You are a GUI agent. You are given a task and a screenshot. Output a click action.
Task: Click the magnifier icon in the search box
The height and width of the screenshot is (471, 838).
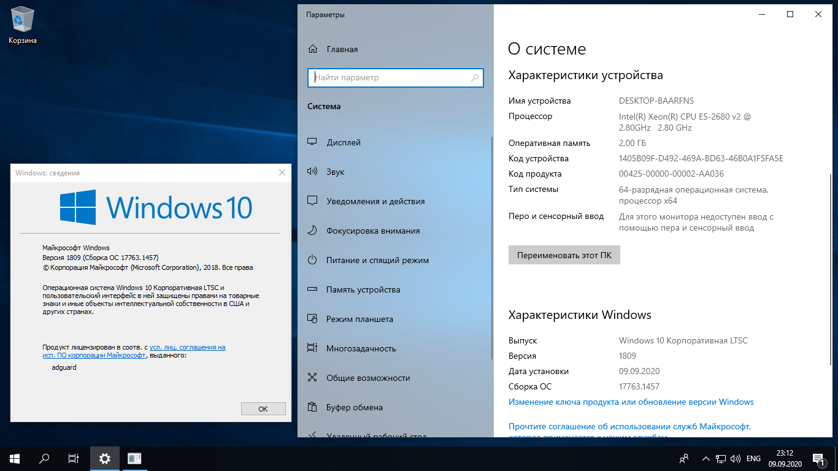pos(475,78)
